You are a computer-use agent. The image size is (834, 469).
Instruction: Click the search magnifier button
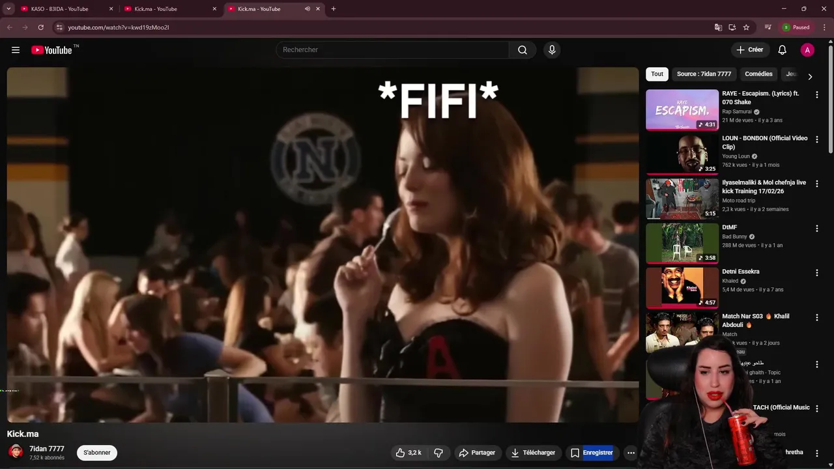[x=523, y=50]
